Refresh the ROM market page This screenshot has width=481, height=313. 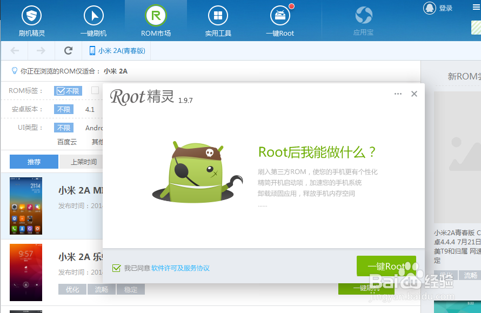pyautogui.click(x=69, y=50)
